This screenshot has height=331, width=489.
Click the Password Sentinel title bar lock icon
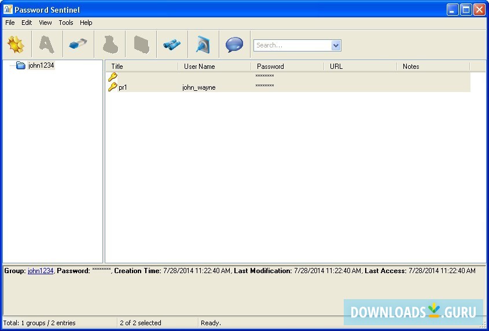pos(8,9)
